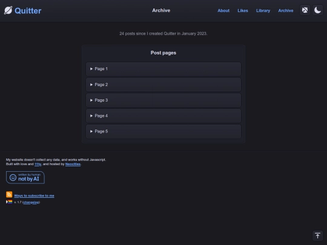Image resolution: width=327 pixels, height=245 pixels.
Task: Expand the Page 3 section
Action: pos(163,100)
